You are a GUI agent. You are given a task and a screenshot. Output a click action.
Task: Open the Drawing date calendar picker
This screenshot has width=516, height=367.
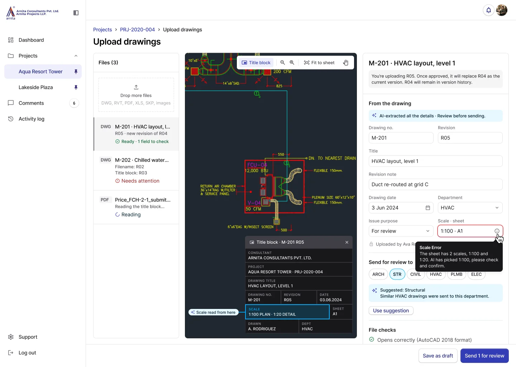pos(428,208)
